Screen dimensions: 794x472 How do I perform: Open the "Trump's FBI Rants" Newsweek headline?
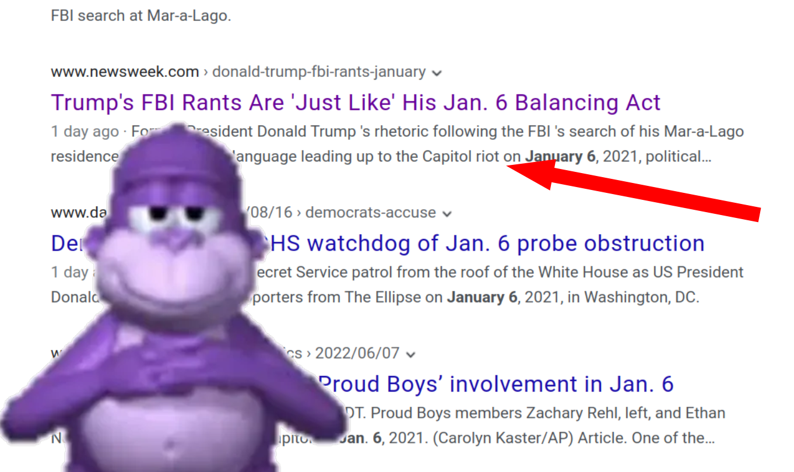(x=356, y=103)
